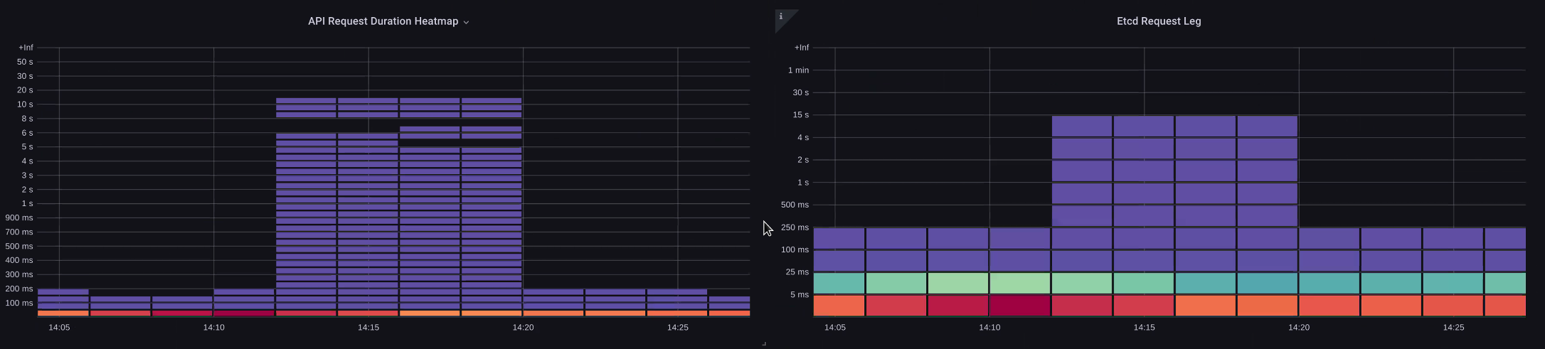Click the 900 ms y-axis label on API heatmap
This screenshot has width=1545, height=349.
(19, 218)
